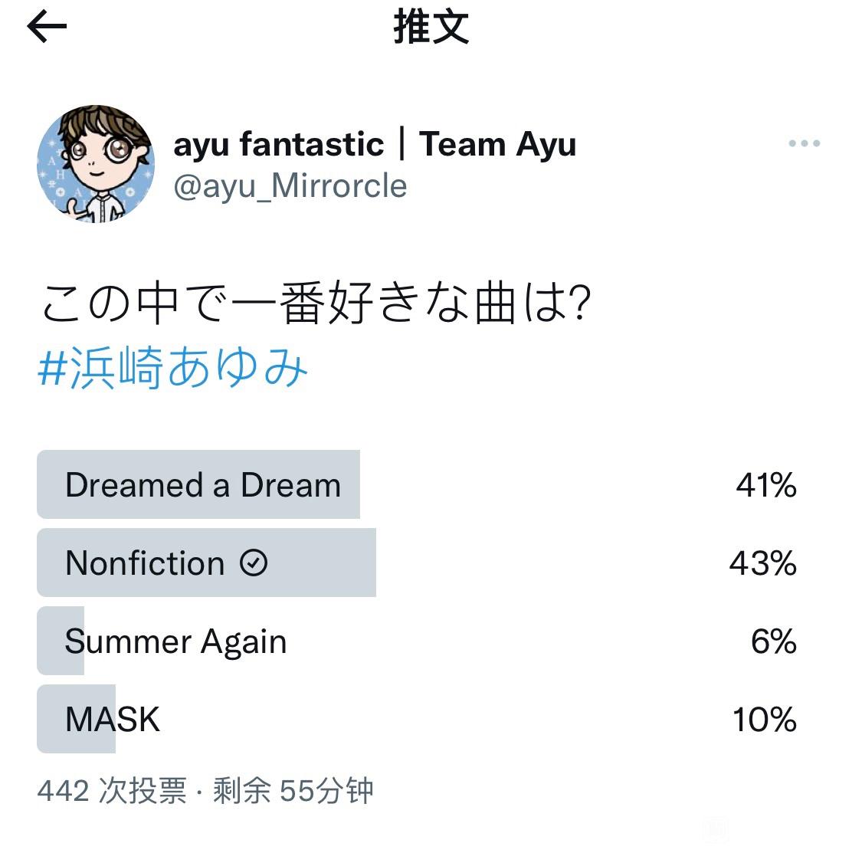Tap the 推文 page title
862x853 pixels.
coord(431,27)
